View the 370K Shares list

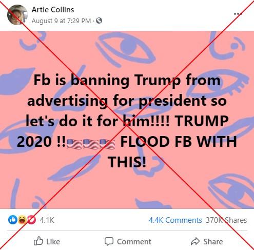pyautogui.click(x=226, y=220)
